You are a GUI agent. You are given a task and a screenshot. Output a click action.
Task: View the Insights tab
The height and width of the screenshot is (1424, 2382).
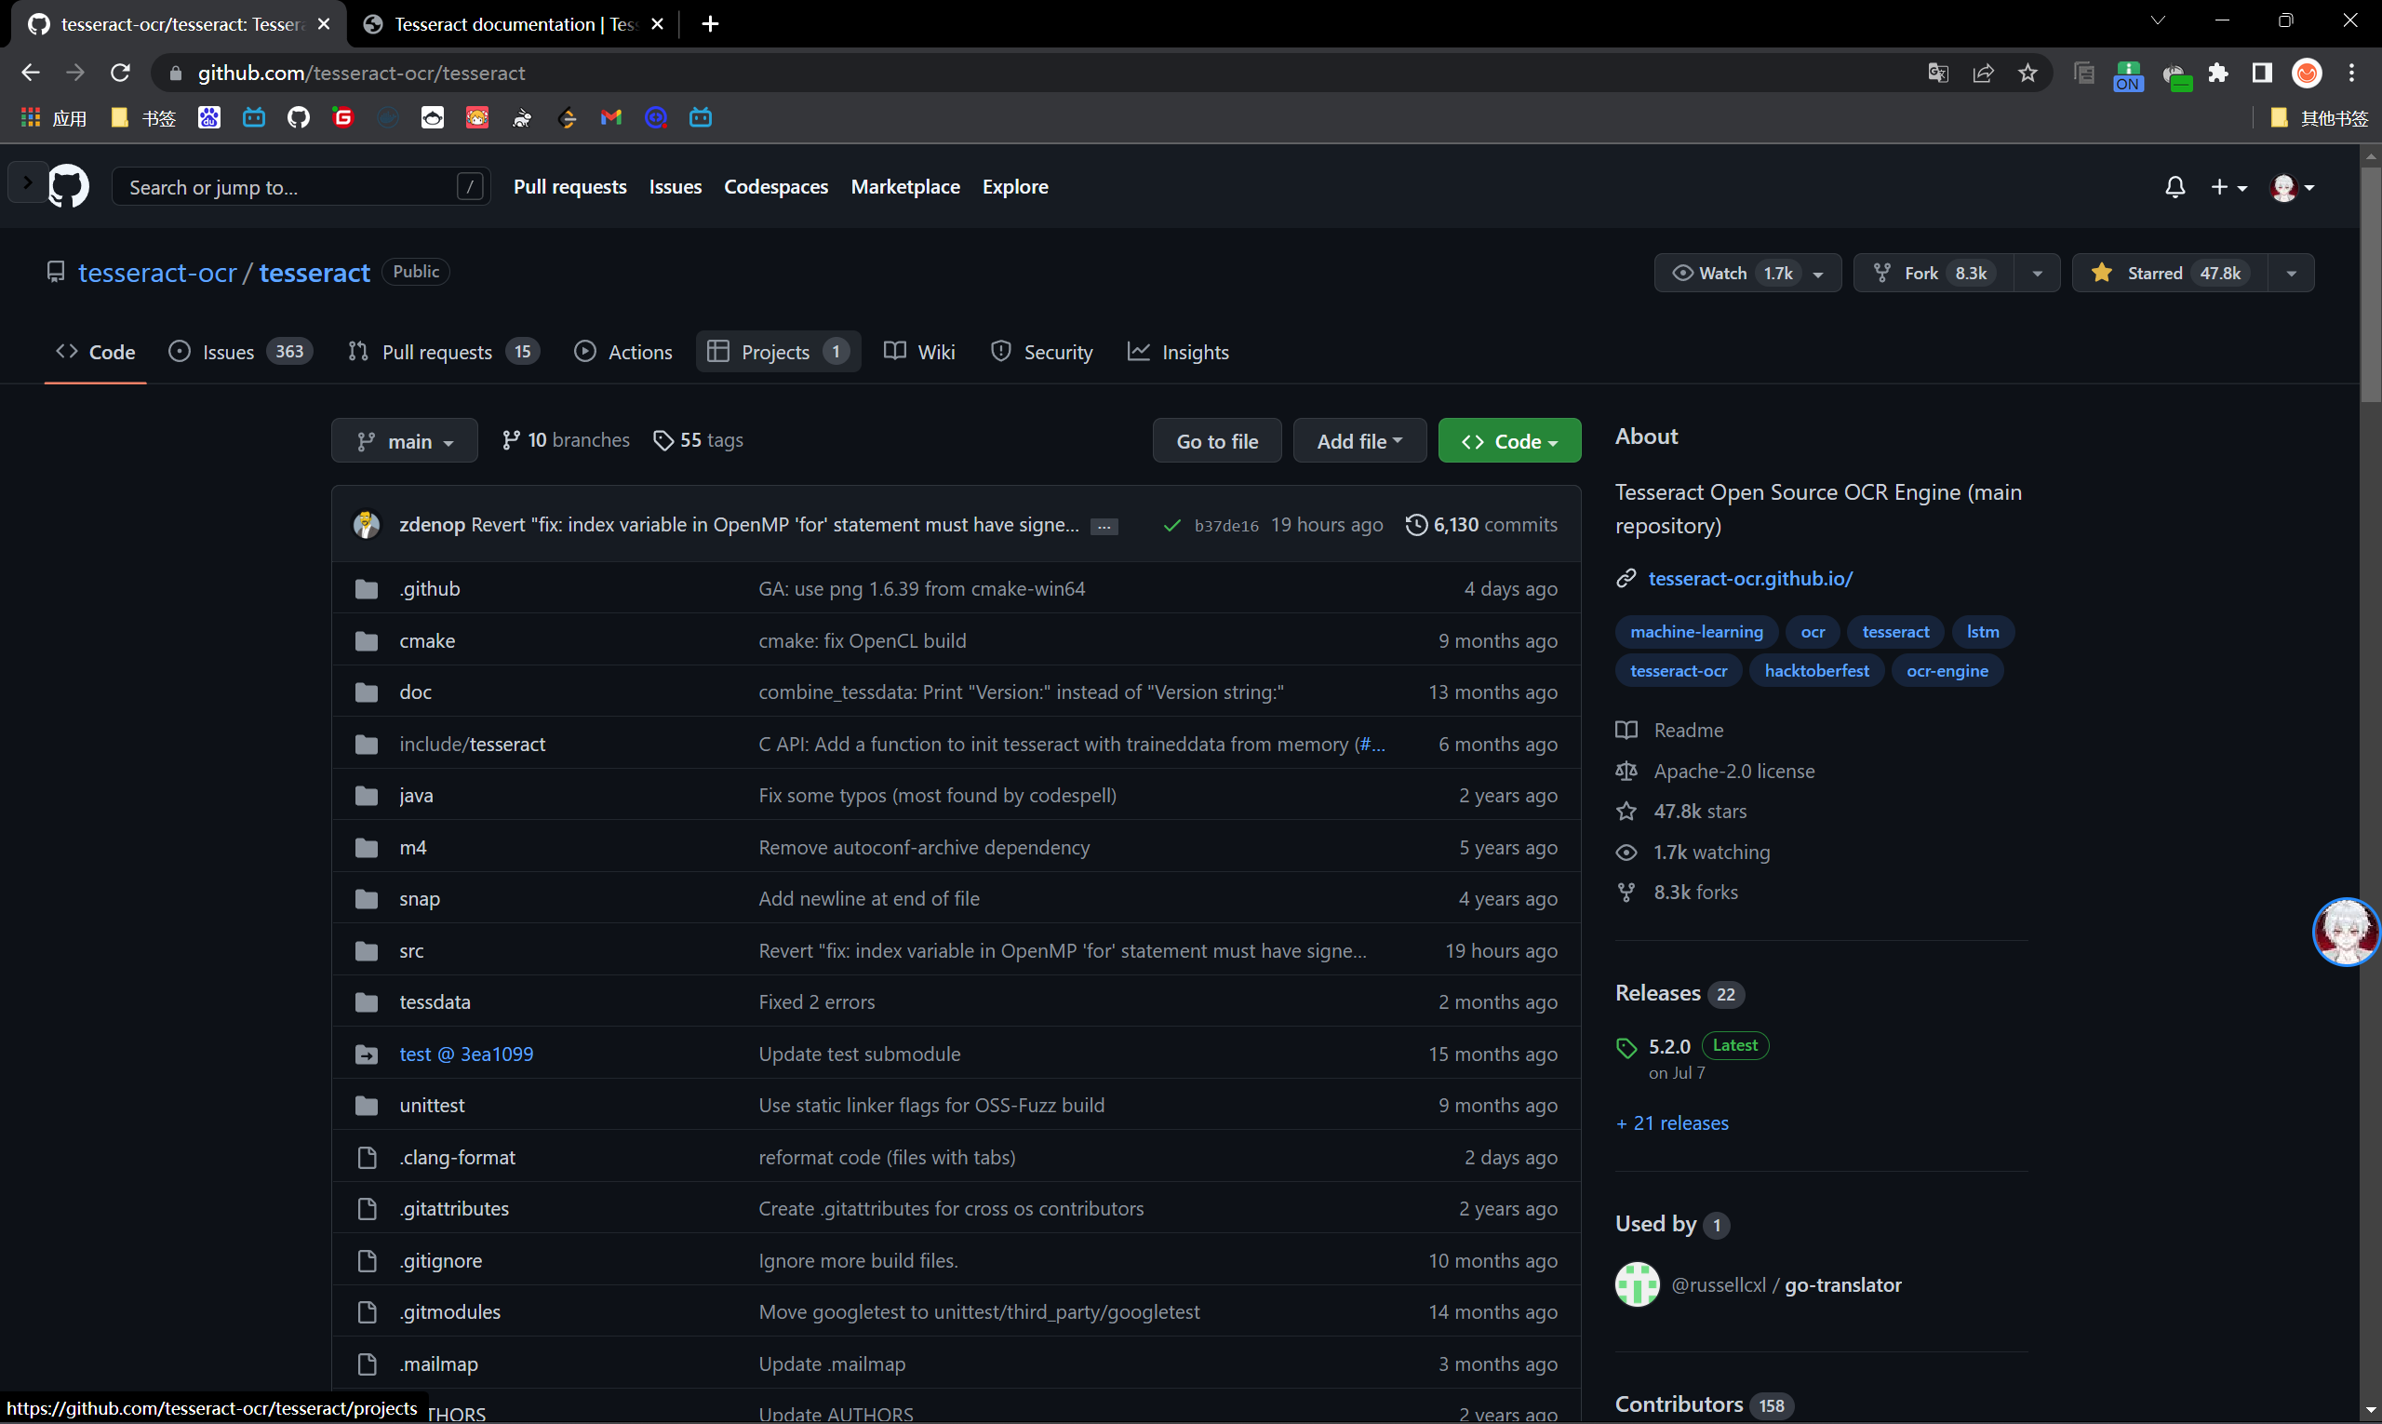(1178, 352)
